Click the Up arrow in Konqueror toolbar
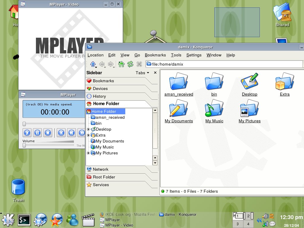304x228 pixels. click(93, 64)
